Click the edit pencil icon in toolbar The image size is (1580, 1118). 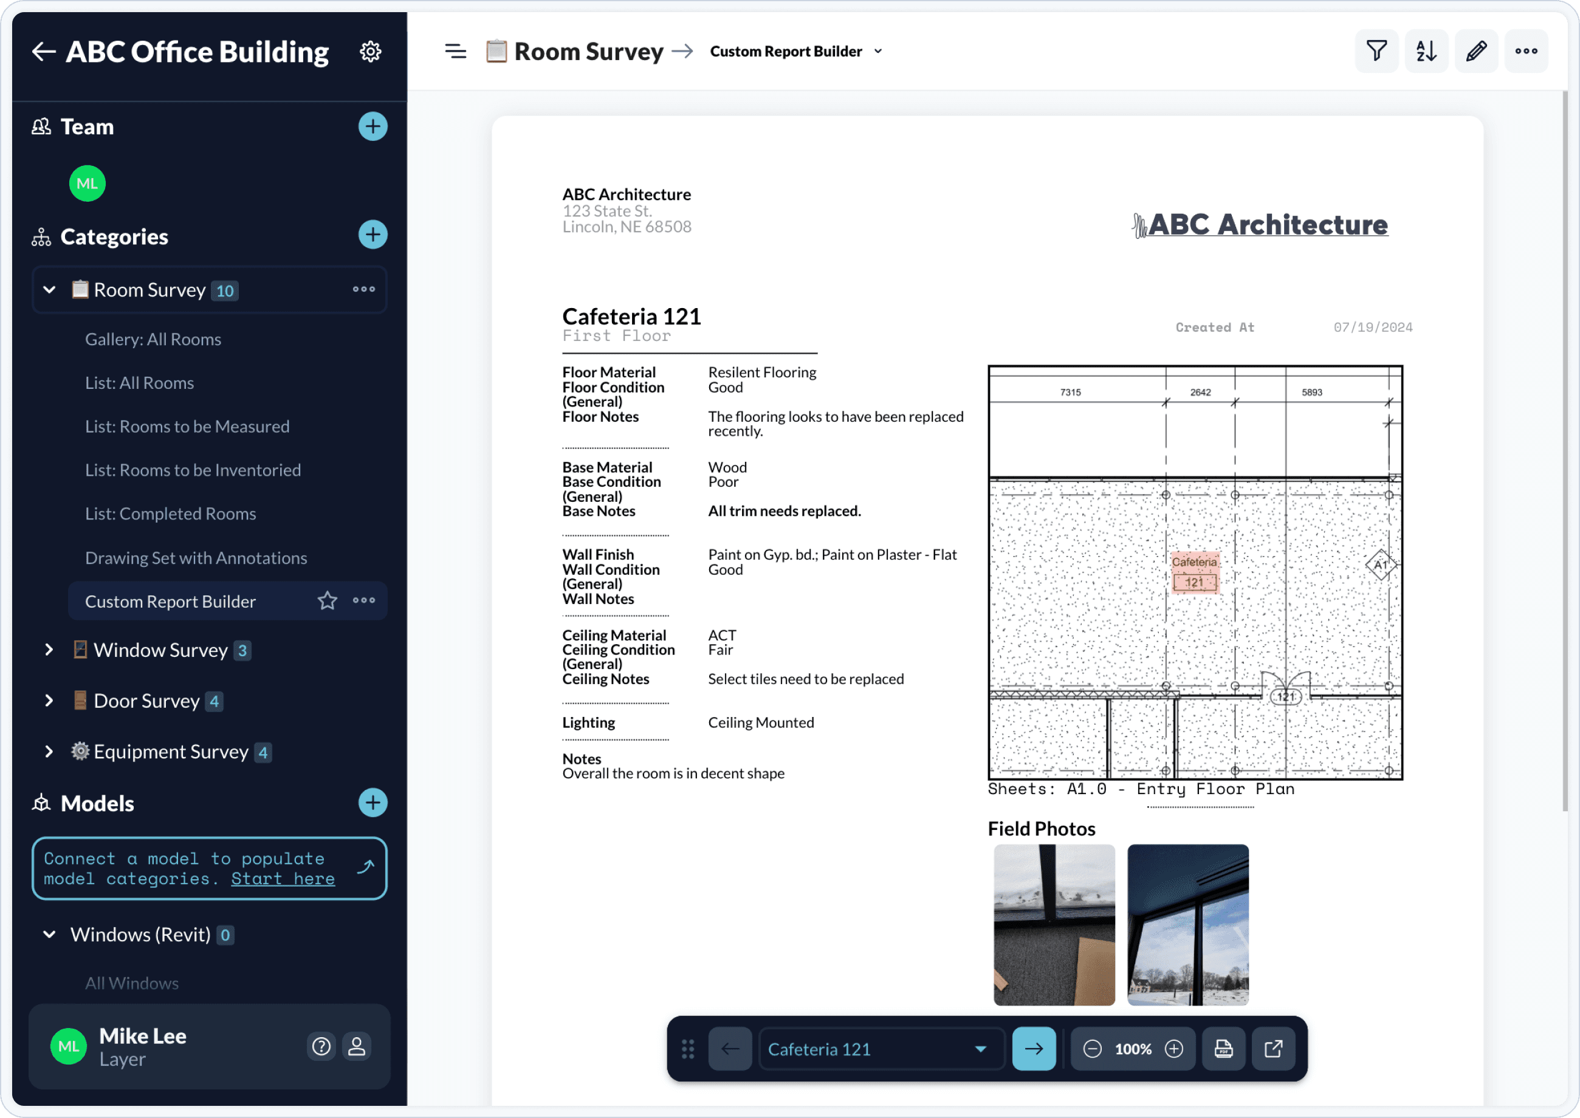pyautogui.click(x=1476, y=51)
